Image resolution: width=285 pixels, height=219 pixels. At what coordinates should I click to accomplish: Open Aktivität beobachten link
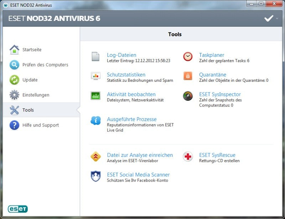click(131, 94)
